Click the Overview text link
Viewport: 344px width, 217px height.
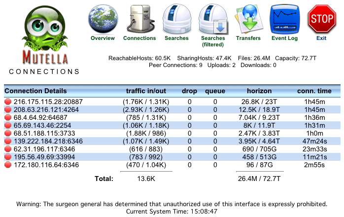pyautogui.click(x=103, y=38)
